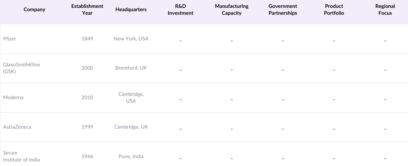Image resolution: width=408 pixels, height=166 pixels.
Task: Select the Manufacturing Capacity column header
Action: [232, 10]
